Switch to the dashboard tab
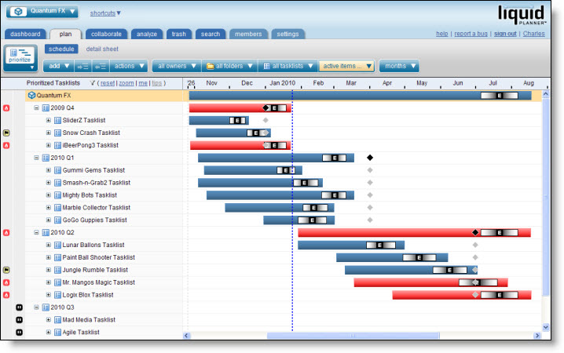 tap(25, 34)
